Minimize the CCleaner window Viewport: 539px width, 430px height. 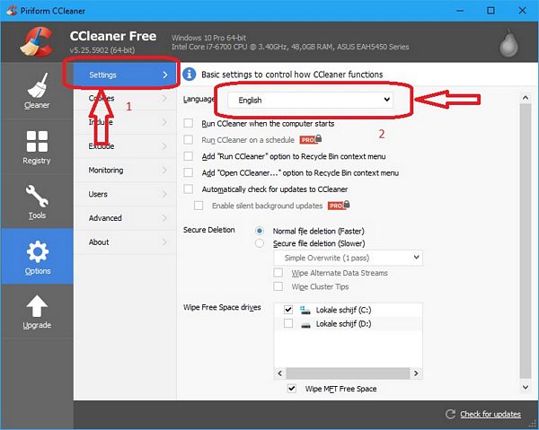pyautogui.click(x=460, y=11)
